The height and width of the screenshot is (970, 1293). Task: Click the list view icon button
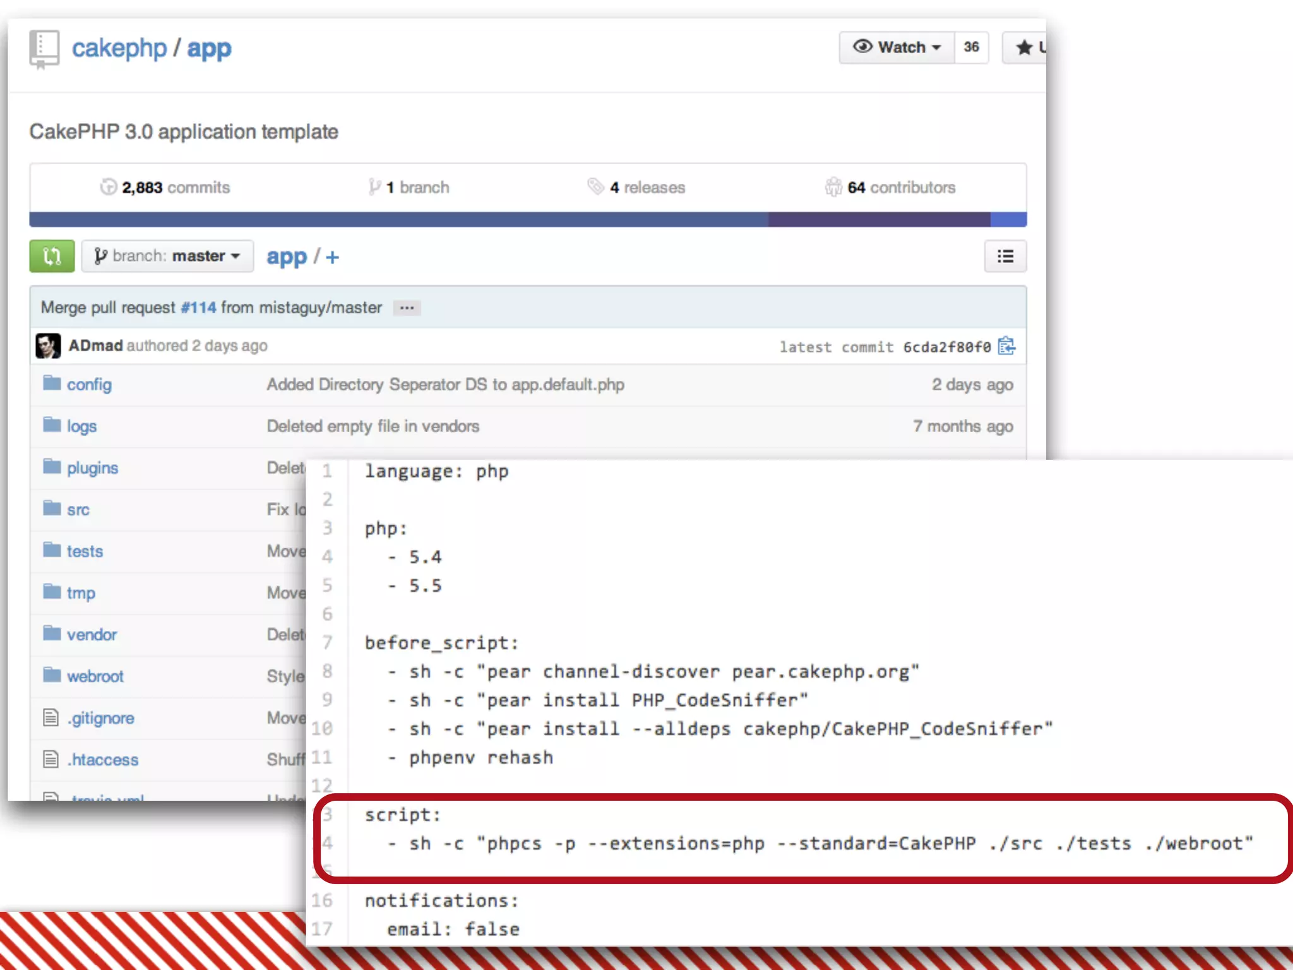point(1005,256)
